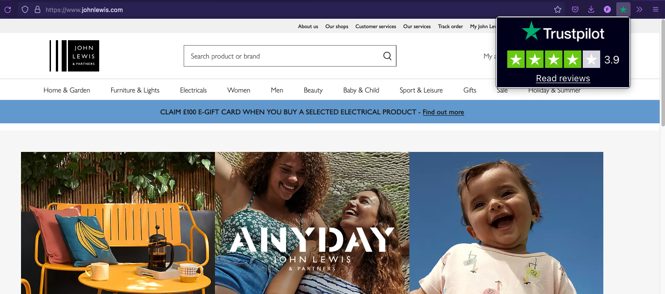The image size is (665, 294).
Task: Open the browser hamburger application menu
Action: tap(656, 9)
